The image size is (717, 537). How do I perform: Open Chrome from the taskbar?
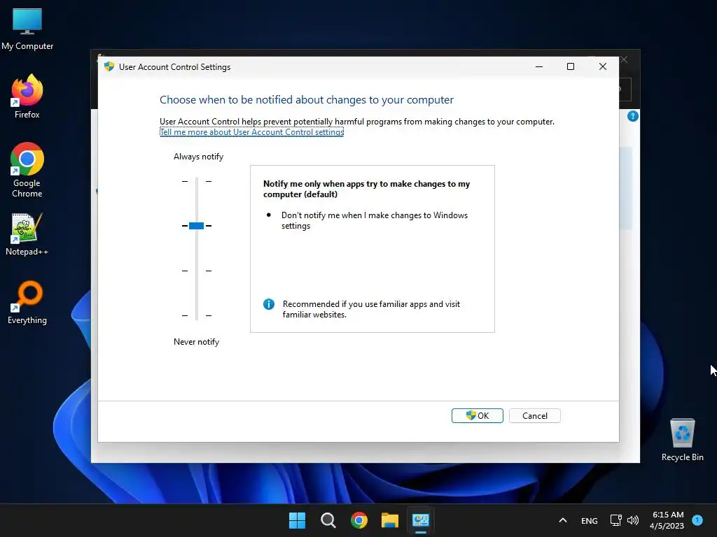pos(359,520)
